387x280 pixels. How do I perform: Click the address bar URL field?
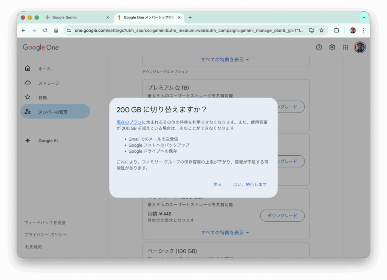189,31
